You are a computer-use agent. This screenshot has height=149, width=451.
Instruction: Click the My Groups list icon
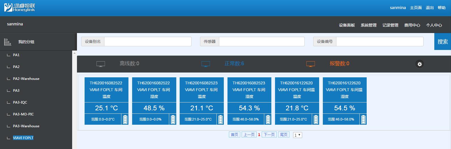tap(8, 42)
